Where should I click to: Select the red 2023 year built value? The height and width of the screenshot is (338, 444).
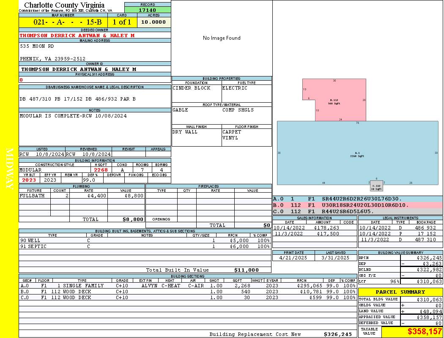click(29, 180)
